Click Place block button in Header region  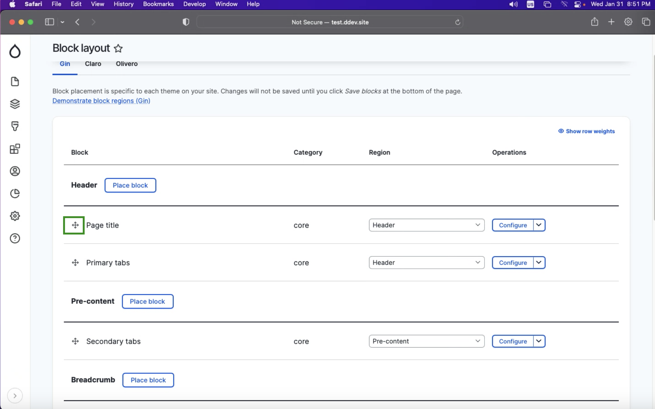click(x=130, y=185)
